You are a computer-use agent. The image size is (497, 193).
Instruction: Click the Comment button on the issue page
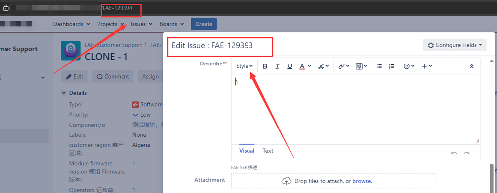pos(113,76)
